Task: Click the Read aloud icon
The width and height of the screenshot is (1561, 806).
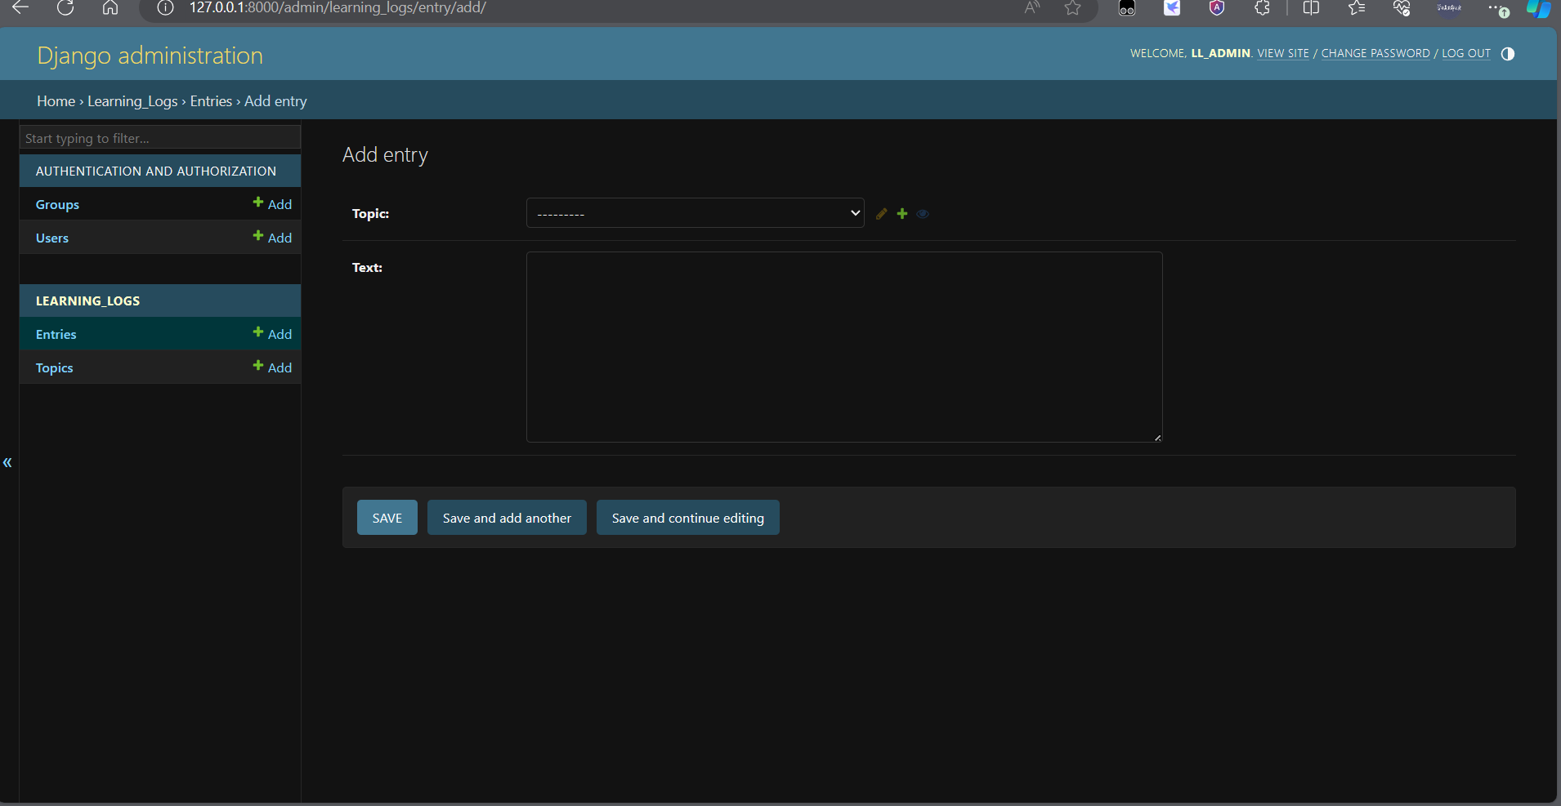Action: pos(1032,8)
